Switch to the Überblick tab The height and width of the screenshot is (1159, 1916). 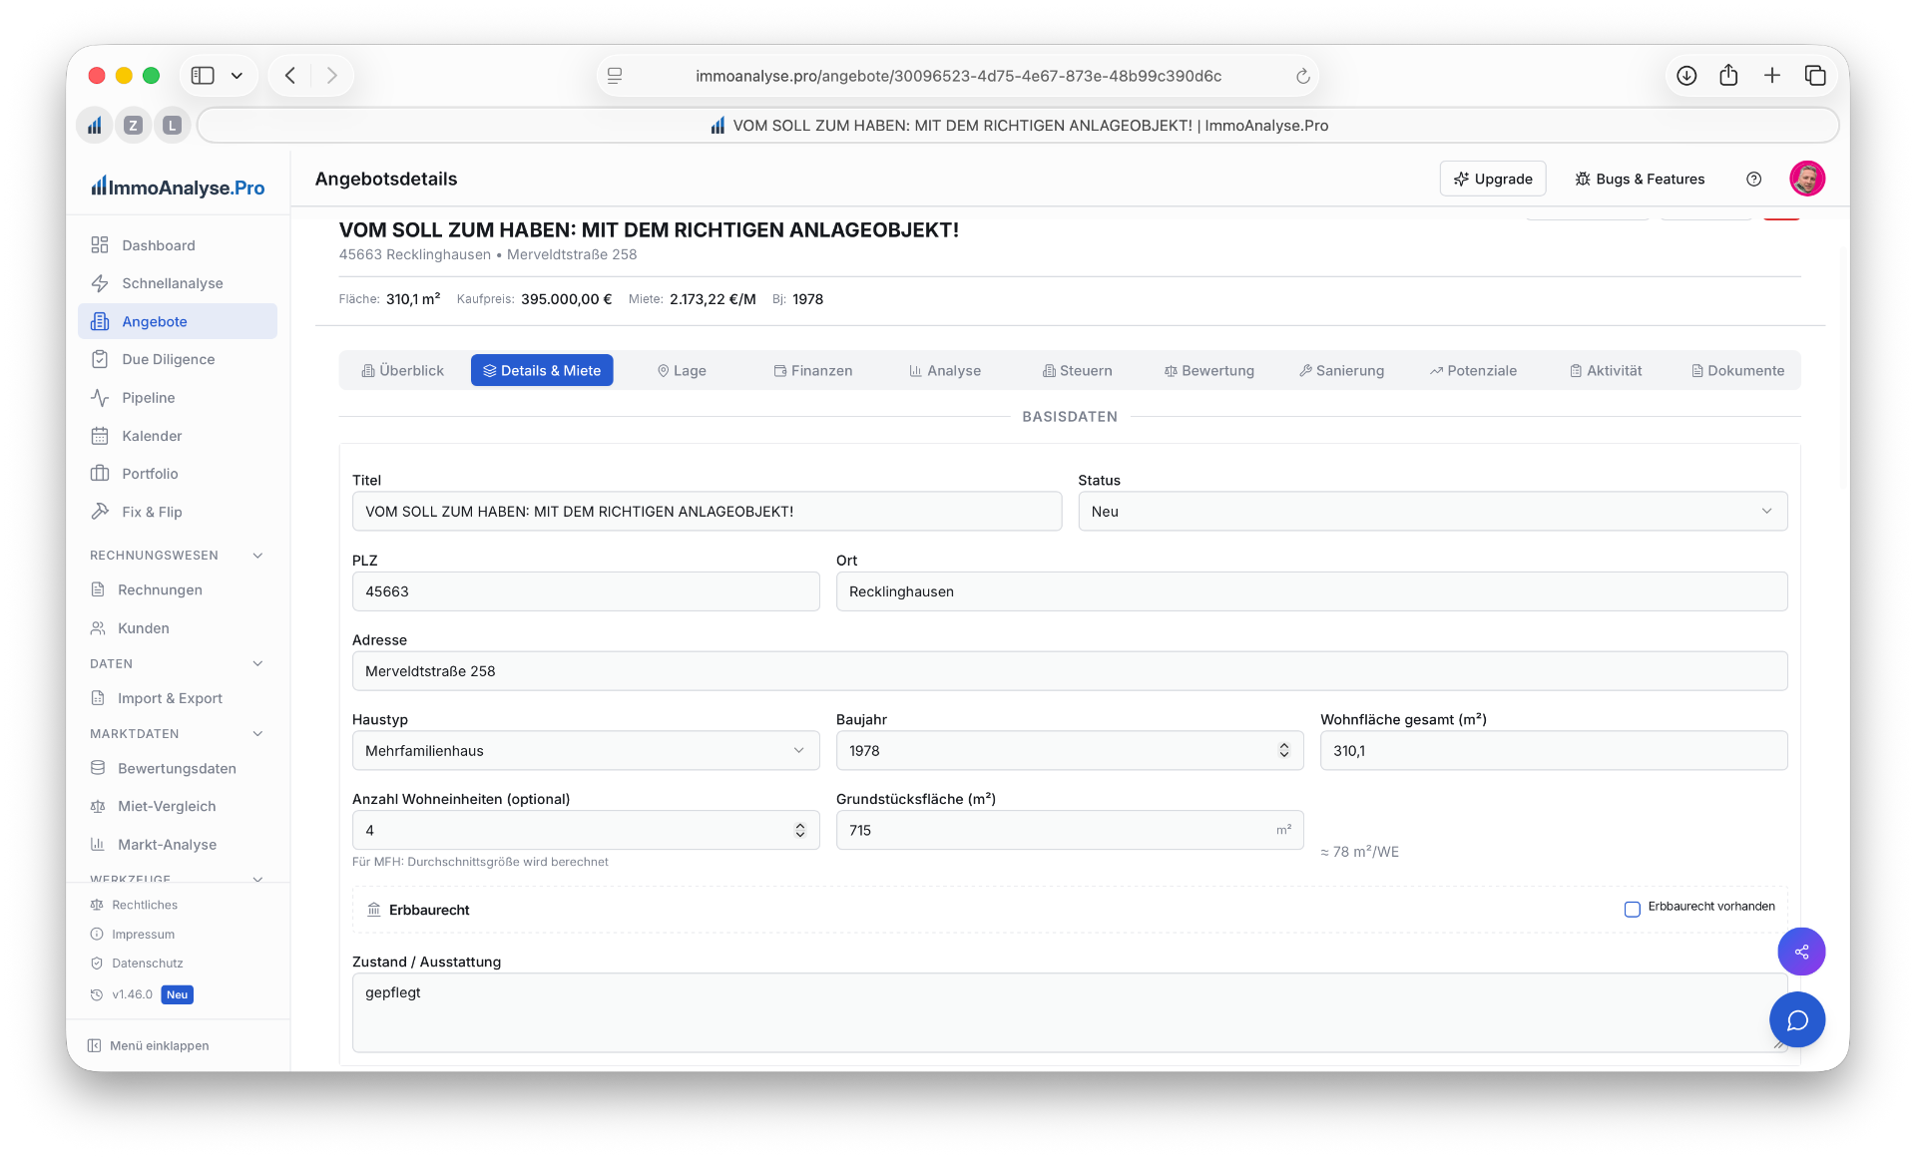(x=403, y=370)
